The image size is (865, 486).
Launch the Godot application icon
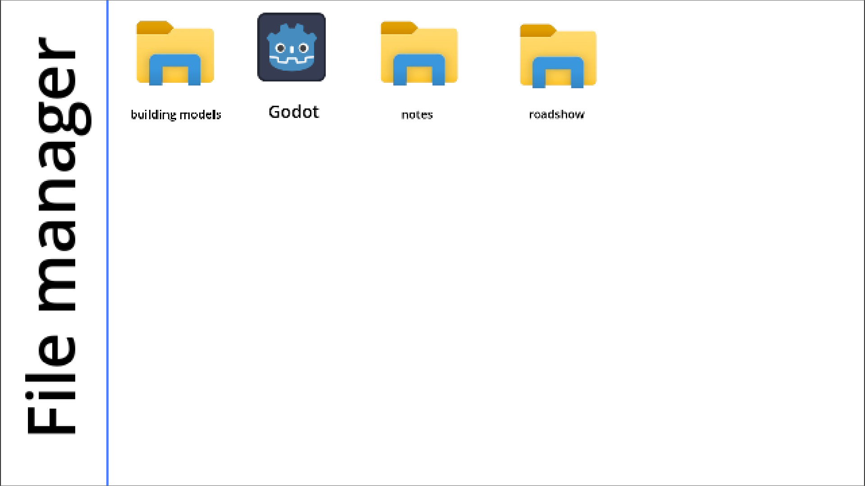tap(291, 47)
